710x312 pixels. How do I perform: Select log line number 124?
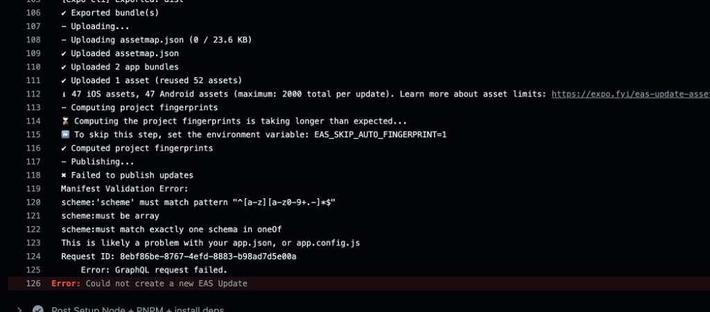coord(33,257)
